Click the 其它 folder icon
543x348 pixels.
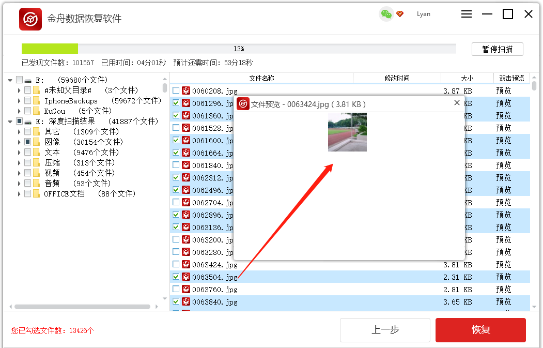pyautogui.click(x=36, y=132)
